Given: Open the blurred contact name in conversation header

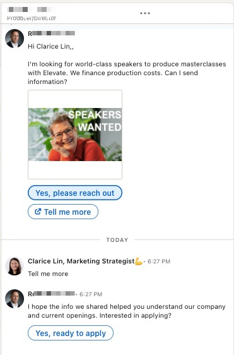Looking at the screenshot, I should pyautogui.click(x=30, y=9).
